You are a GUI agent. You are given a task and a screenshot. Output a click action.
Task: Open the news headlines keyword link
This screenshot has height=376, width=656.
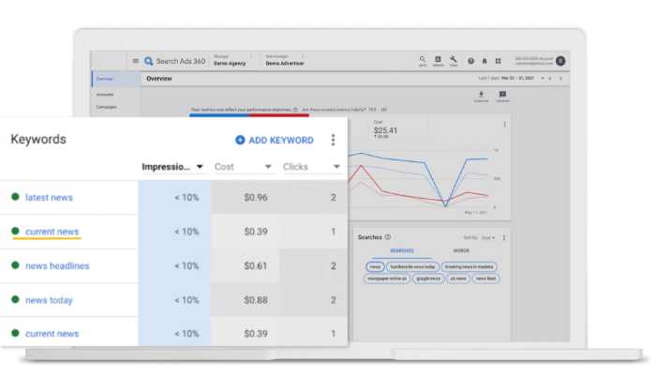57,266
